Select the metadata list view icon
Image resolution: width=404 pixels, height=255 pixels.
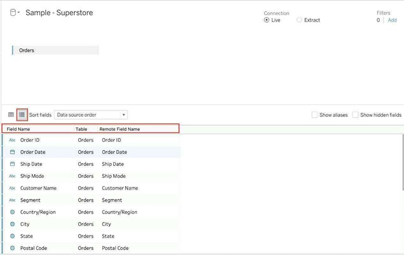pos(22,115)
